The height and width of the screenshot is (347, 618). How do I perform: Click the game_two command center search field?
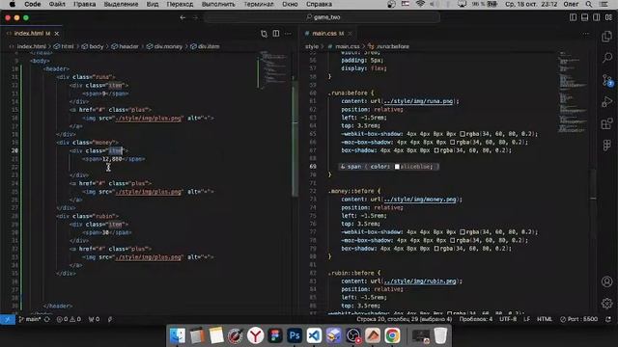pos(323,17)
